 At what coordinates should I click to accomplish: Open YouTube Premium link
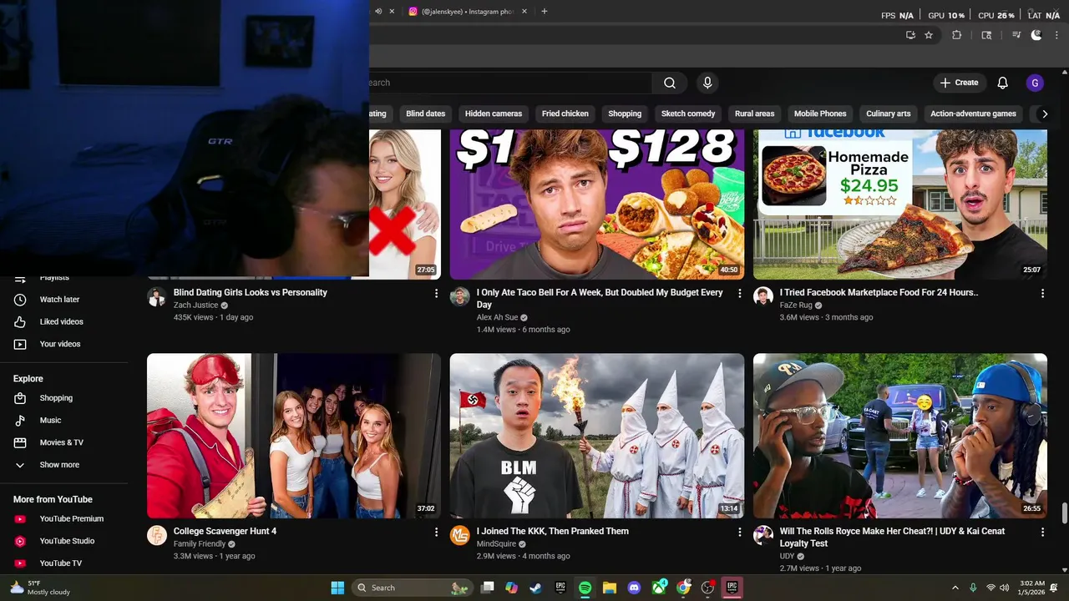pyautogui.click(x=70, y=519)
